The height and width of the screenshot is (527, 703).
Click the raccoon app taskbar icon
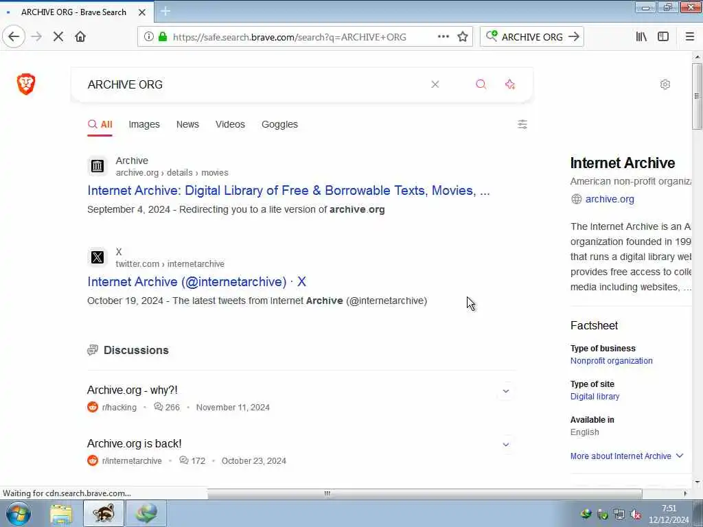coord(104,513)
